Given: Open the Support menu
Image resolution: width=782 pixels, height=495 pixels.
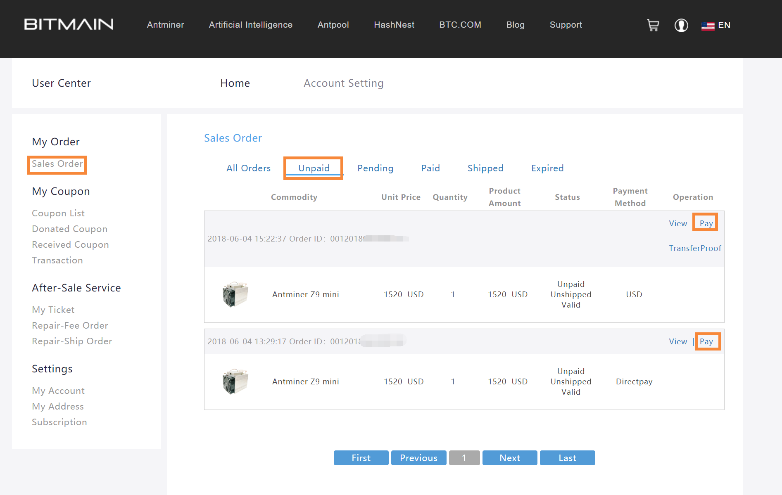Looking at the screenshot, I should pos(566,25).
